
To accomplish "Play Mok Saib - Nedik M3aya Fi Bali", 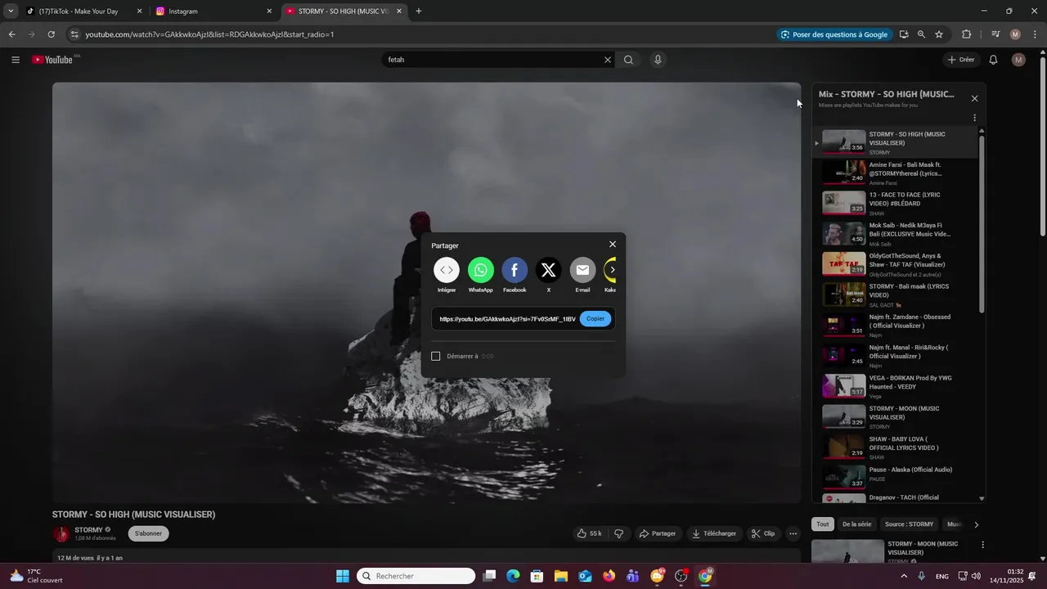I will [896, 233].
